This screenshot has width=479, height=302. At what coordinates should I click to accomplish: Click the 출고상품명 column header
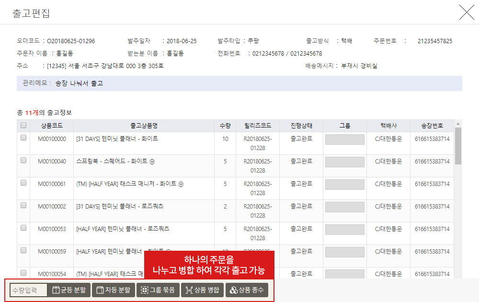144,126
